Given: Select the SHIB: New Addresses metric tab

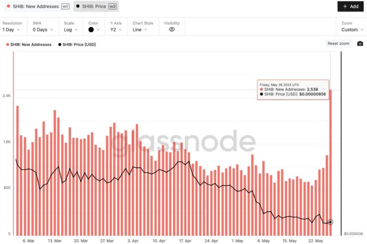Looking at the screenshot, I should 38,6.
